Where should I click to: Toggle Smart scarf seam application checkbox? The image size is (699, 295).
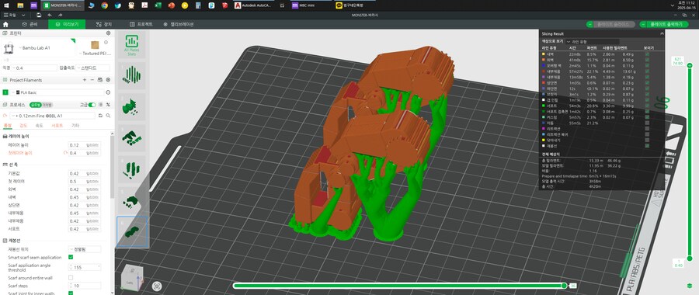pyautogui.click(x=71, y=257)
